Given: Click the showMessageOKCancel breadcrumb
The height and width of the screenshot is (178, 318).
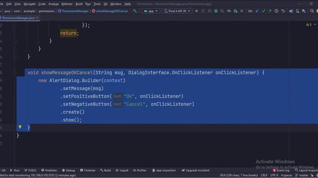Looking at the screenshot, I should coord(110,11).
